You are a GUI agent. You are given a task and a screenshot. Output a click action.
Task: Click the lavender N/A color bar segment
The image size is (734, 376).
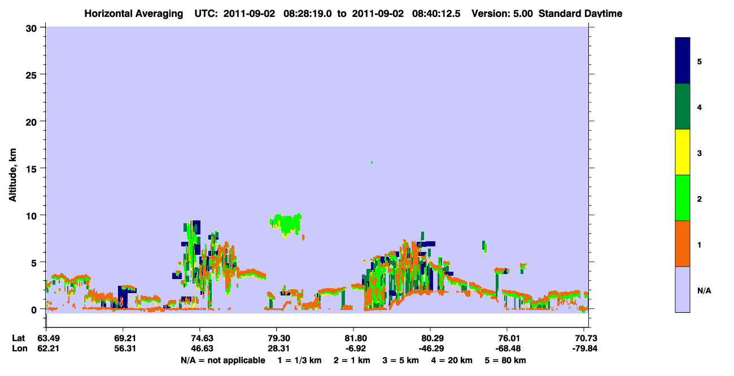click(682, 289)
